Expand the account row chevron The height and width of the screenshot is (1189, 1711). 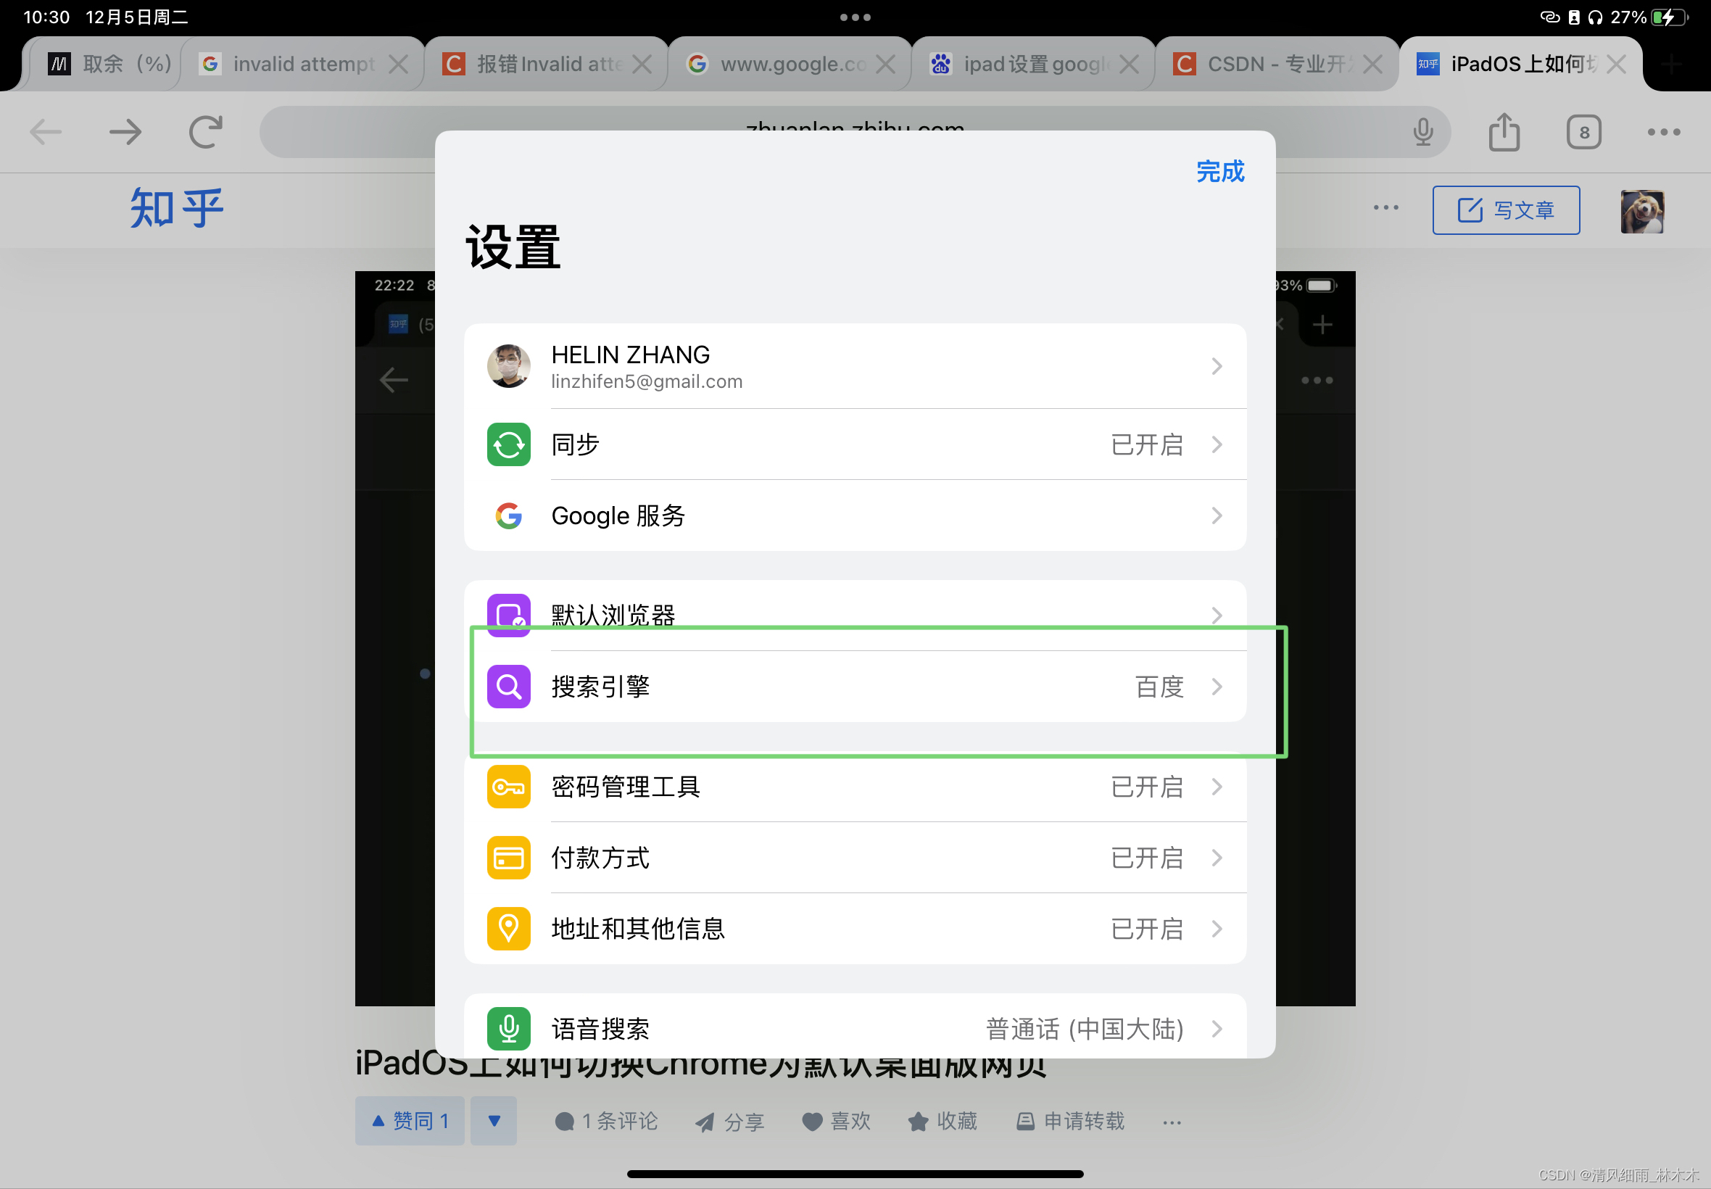1217,366
